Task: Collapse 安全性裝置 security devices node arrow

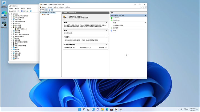Action: pos(12,27)
